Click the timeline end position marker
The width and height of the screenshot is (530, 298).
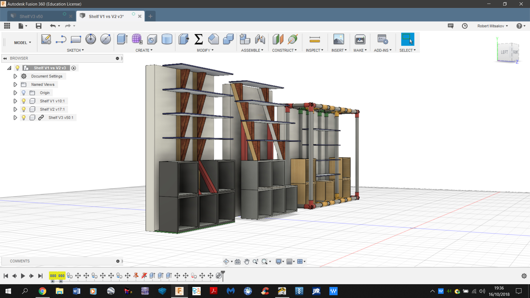(223, 276)
